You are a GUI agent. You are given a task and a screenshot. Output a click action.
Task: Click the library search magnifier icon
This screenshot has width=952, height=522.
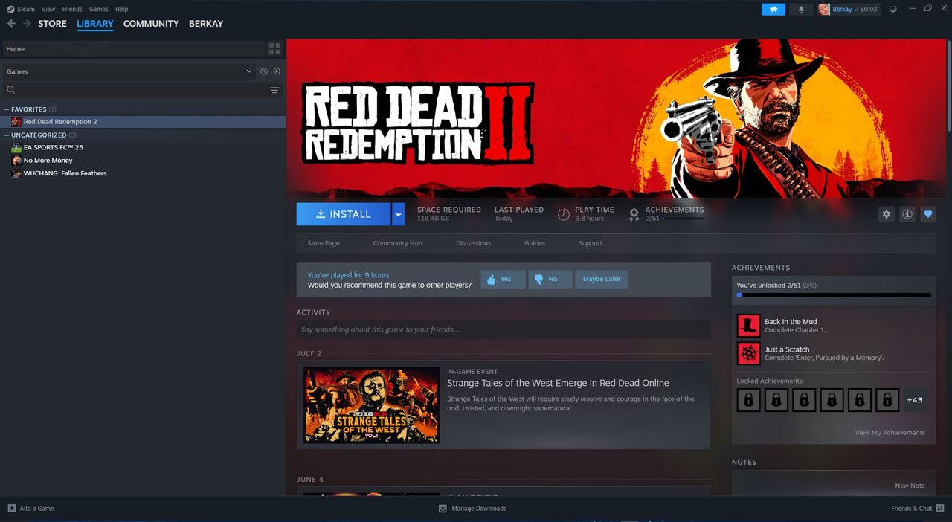[x=11, y=90]
